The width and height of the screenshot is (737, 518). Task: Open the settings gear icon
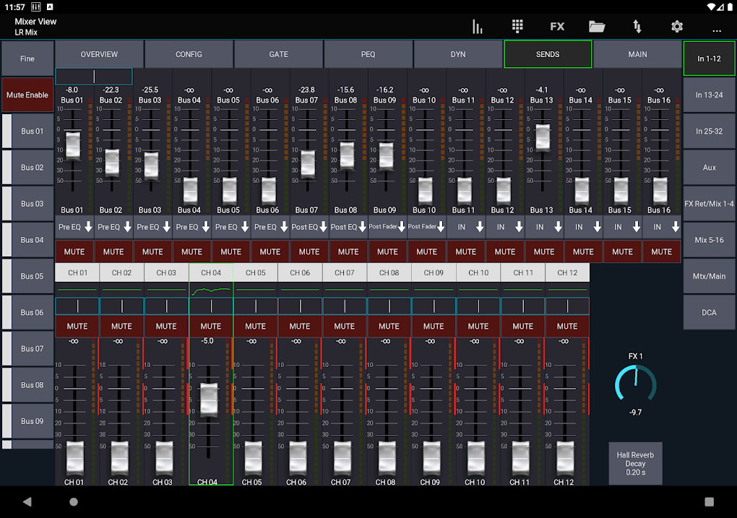676,26
